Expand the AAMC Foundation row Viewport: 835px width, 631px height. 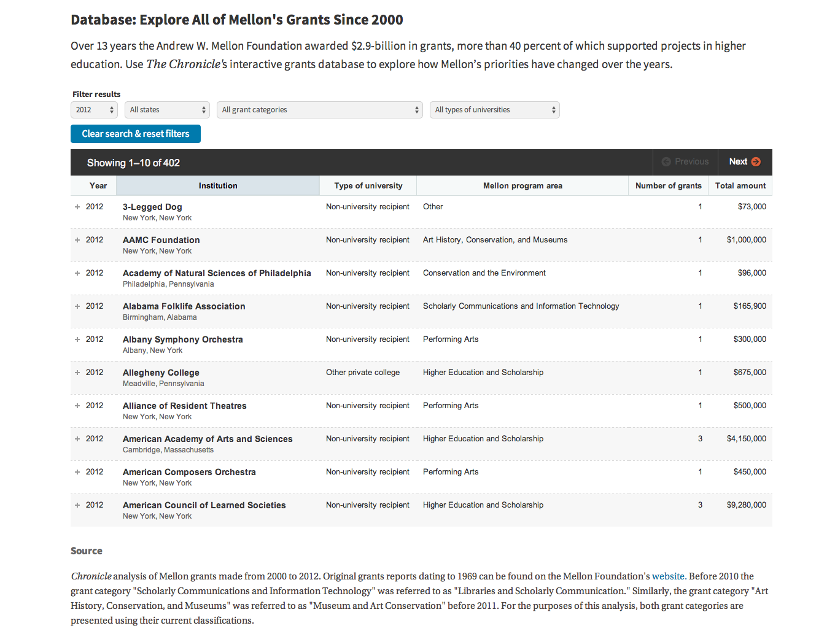click(77, 240)
